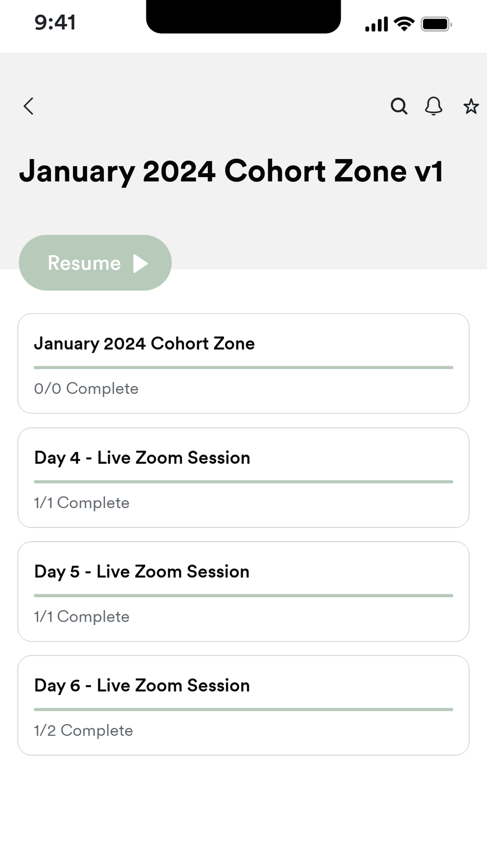
Task: Favorite this course with star icon
Action: (470, 106)
